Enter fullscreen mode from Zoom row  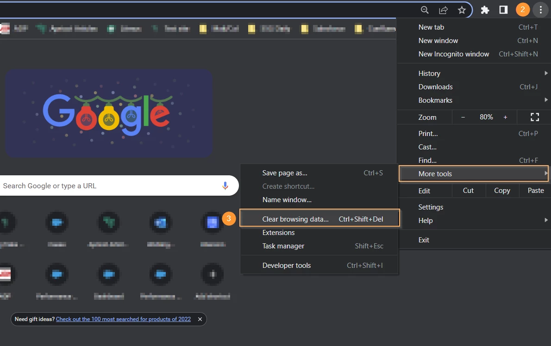pyautogui.click(x=534, y=117)
